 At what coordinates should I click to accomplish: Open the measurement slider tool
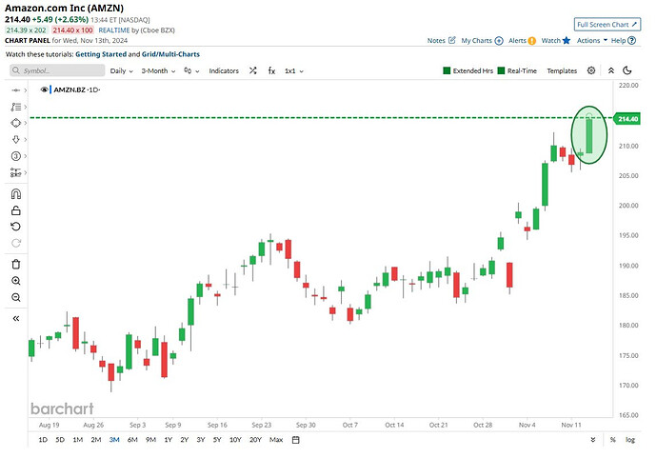[x=16, y=172]
